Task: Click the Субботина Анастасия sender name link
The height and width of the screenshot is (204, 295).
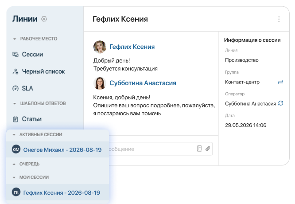Action: 143,83
